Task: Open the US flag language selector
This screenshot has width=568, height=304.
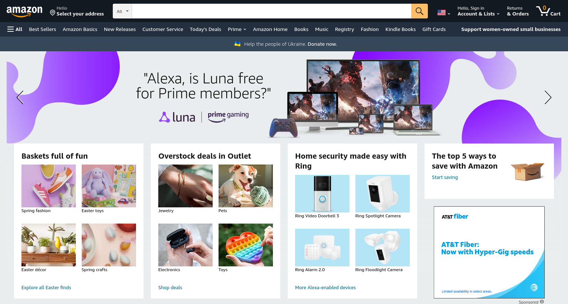Action: coord(444,13)
